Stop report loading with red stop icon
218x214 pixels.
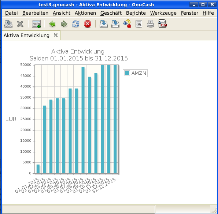tap(88, 24)
